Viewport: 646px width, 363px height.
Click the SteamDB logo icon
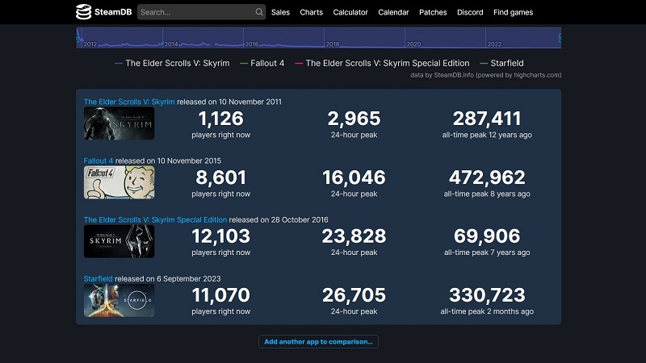pyautogui.click(x=84, y=12)
